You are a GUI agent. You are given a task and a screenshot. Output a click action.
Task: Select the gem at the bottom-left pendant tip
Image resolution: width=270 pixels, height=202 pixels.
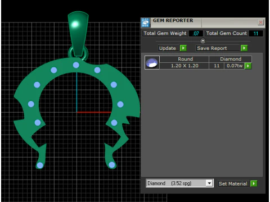(x=40, y=166)
